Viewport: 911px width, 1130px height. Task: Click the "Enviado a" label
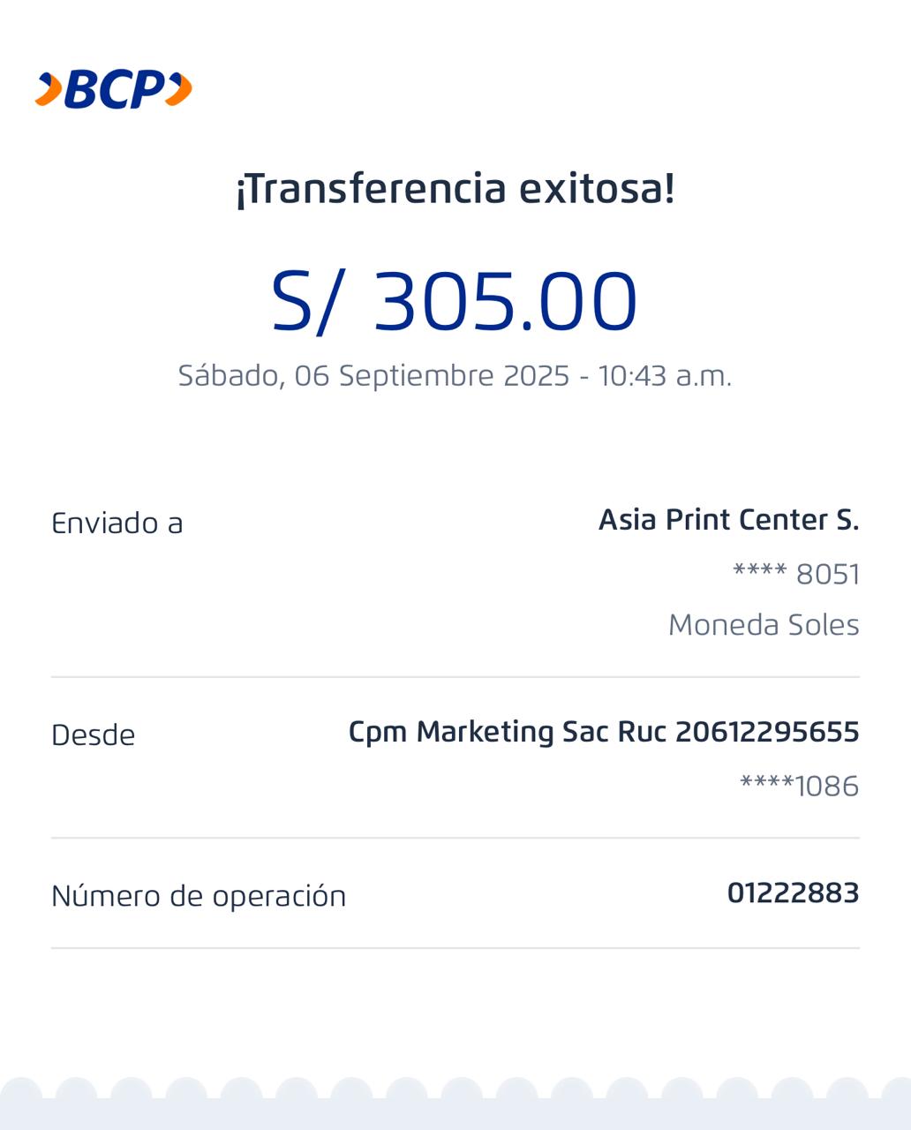[117, 524]
